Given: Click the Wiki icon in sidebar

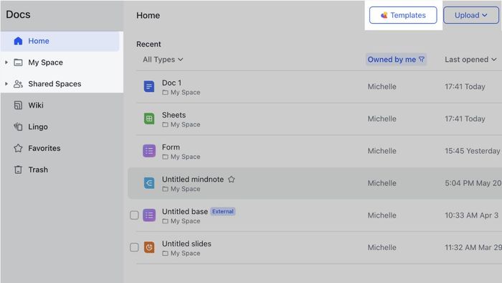Looking at the screenshot, I should tap(18, 106).
